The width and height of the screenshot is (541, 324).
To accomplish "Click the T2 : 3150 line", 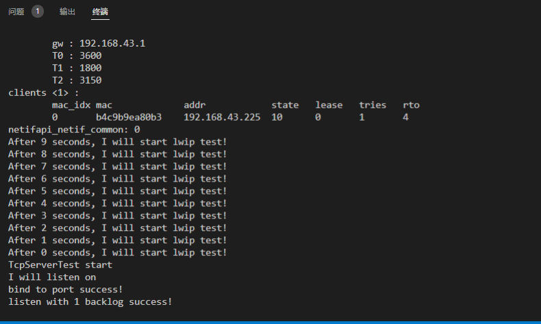I will tap(77, 80).
